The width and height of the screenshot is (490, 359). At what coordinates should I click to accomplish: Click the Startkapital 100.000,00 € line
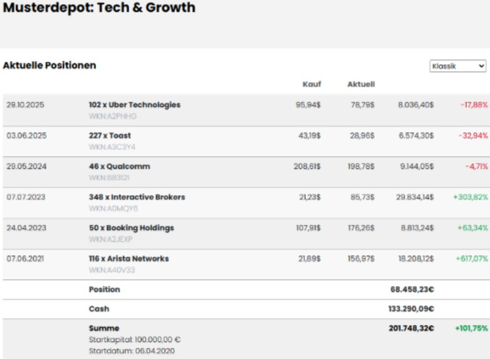click(135, 339)
